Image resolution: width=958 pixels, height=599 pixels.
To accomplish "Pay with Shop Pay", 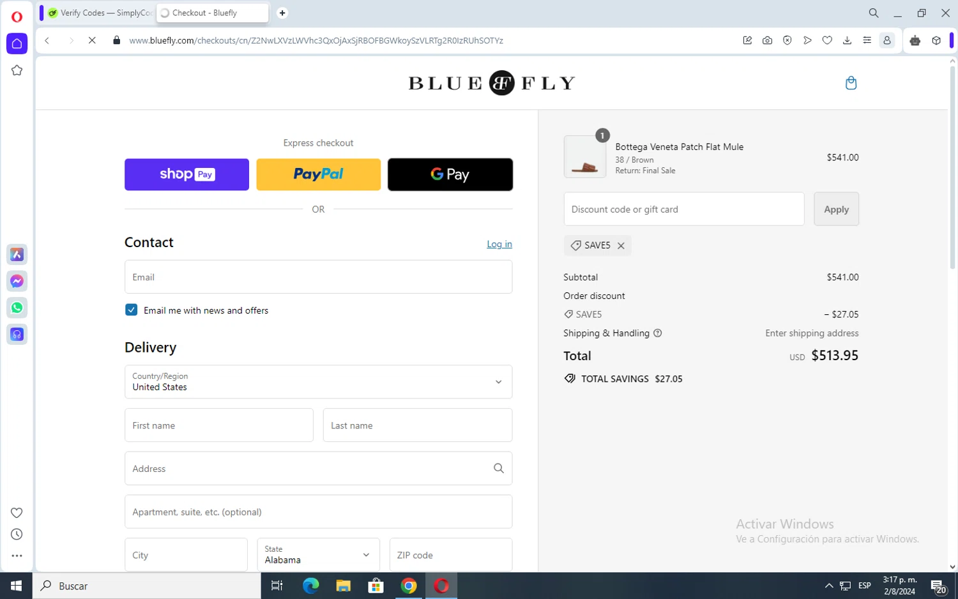I will (186, 174).
